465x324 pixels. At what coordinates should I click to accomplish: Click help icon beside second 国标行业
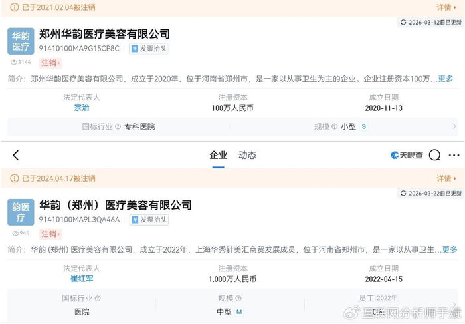pyautogui.click(x=98, y=298)
